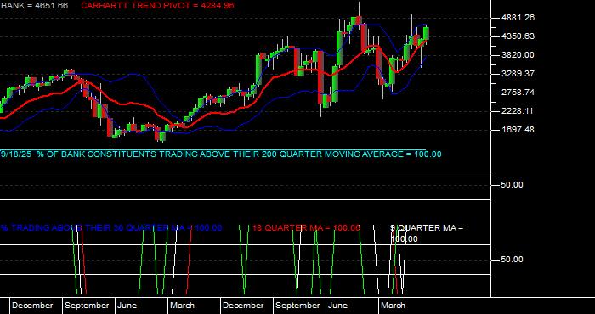Click the first June date marker
Viewport: 595px width, 314px height.
click(x=127, y=306)
